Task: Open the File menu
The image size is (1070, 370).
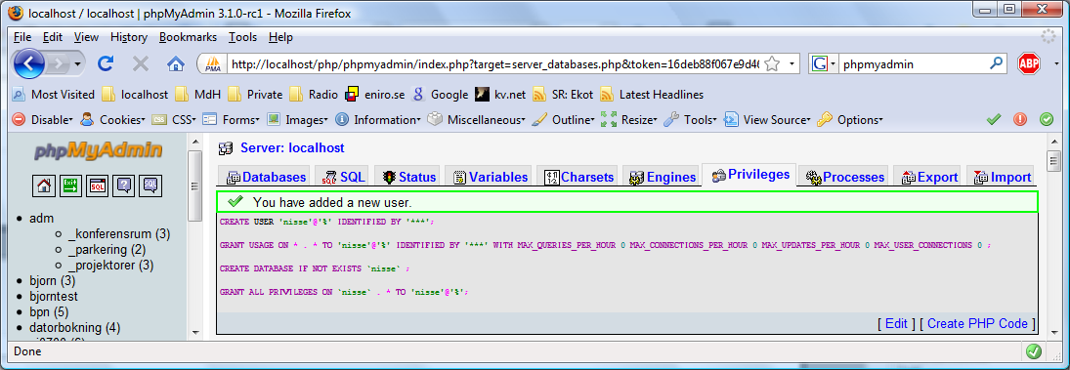Action: (21, 37)
